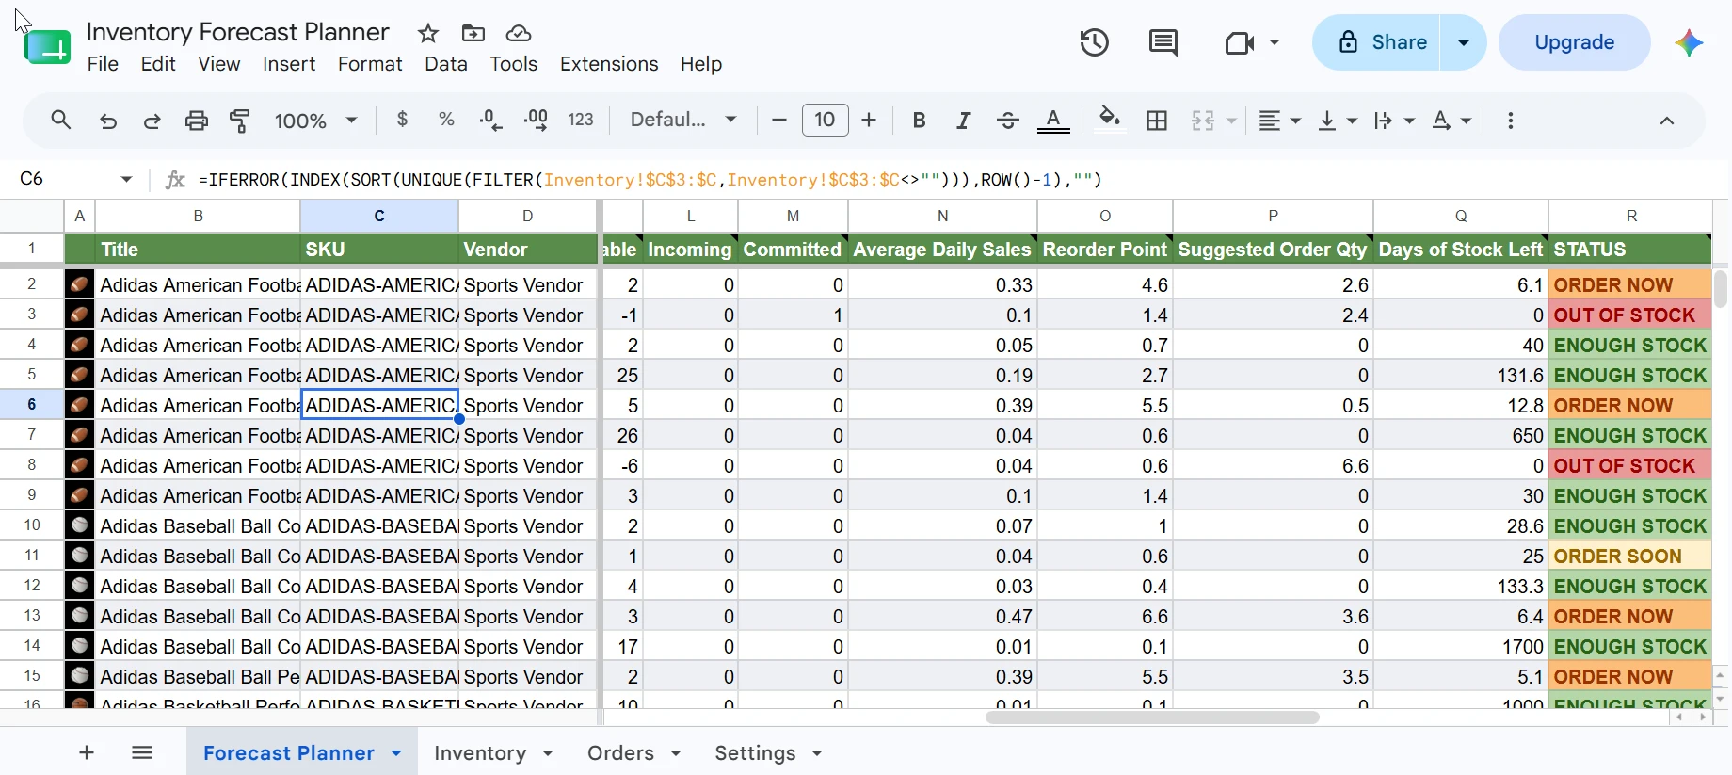Screen dimensions: 1732x775
Task: Undo the last action
Action: pyautogui.click(x=108, y=121)
